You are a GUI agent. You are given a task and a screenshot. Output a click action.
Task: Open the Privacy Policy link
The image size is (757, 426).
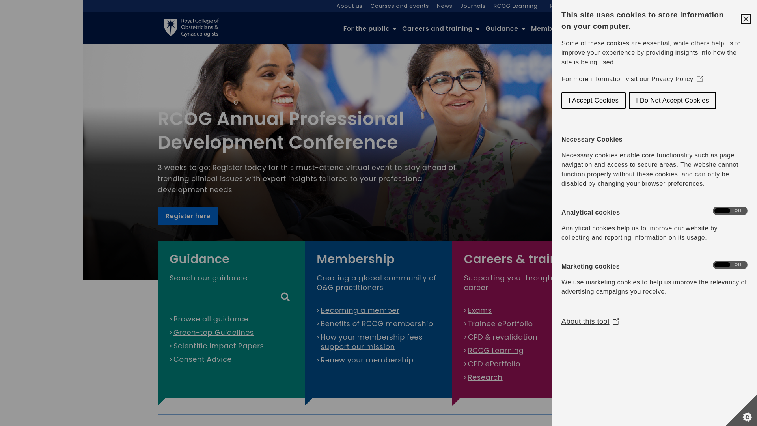coord(672,79)
